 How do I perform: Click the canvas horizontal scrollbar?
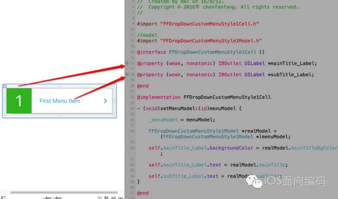coord(64,192)
